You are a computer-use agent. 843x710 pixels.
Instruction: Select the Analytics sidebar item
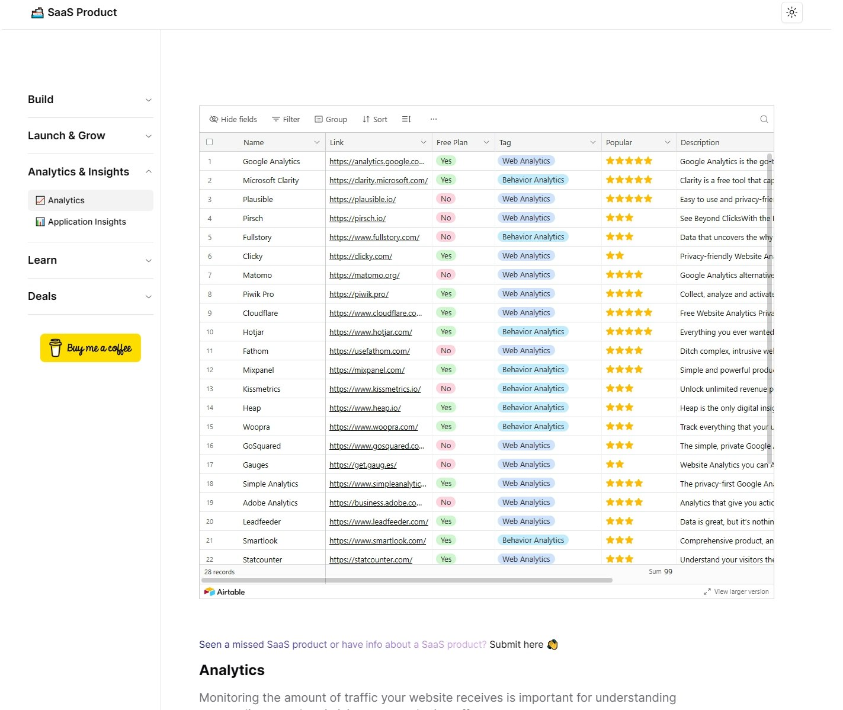point(90,200)
